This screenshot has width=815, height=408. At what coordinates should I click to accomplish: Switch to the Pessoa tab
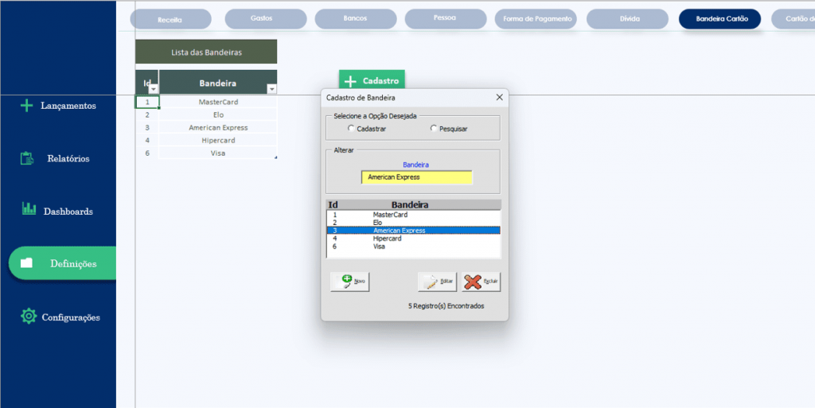[446, 18]
